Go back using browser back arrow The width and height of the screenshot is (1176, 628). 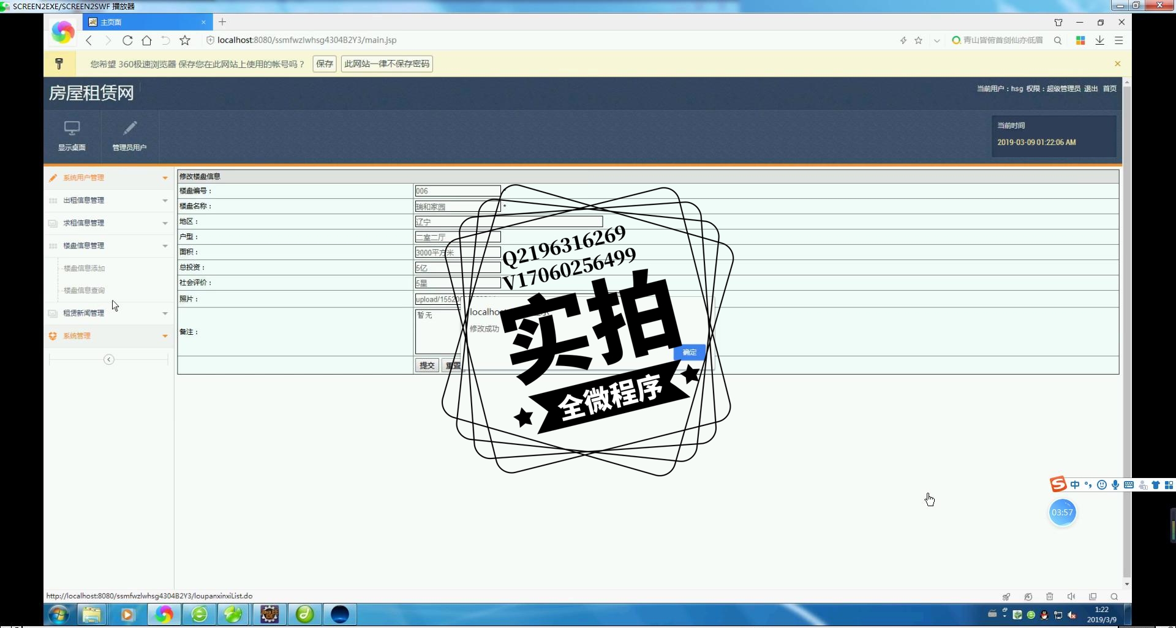(x=89, y=40)
